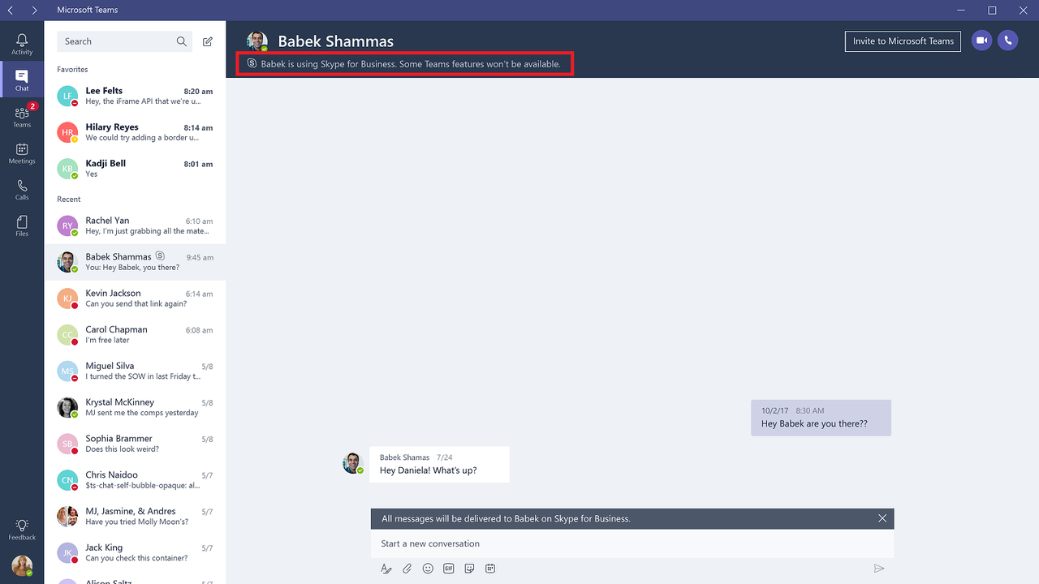Click the new chat compose icon
This screenshot has height=584, width=1039.
pyautogui.click(x=208, y=41)
